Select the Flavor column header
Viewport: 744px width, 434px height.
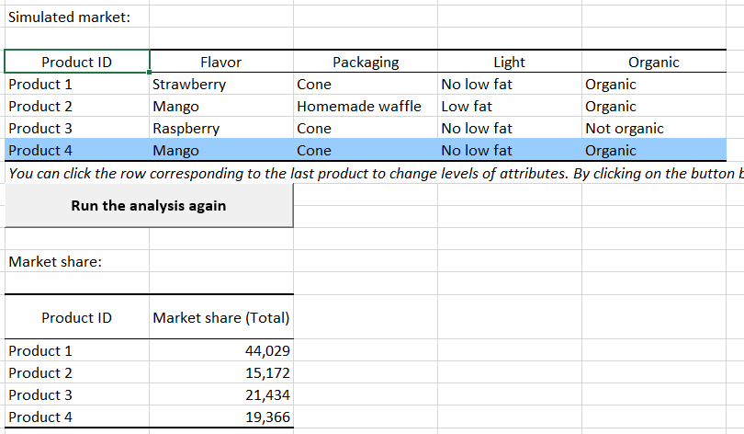220,63
